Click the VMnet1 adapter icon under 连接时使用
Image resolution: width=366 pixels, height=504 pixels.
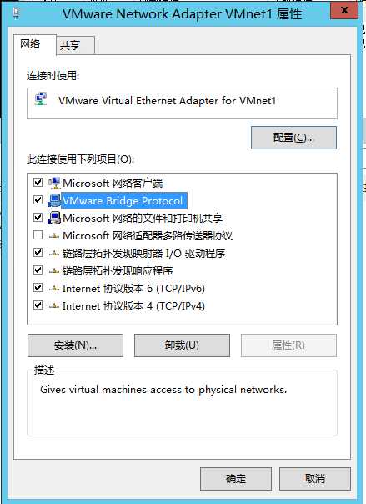(41, 99)
